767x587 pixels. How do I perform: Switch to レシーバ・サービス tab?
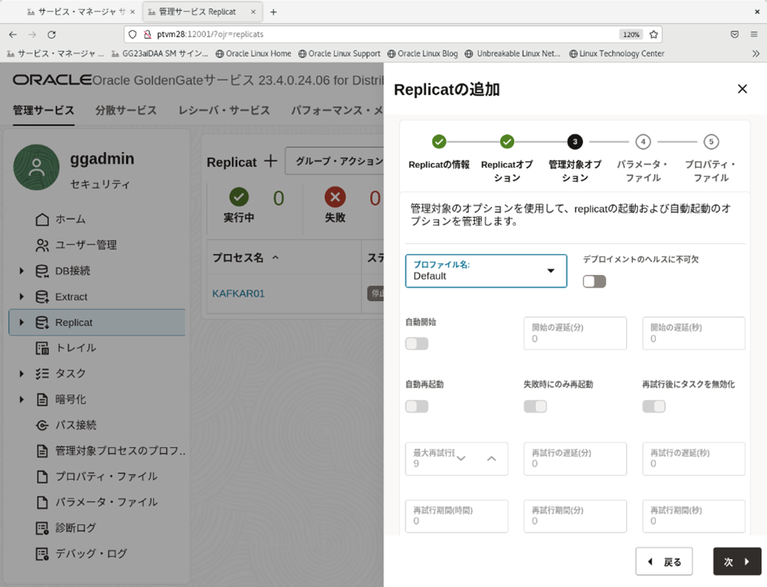click(x=224, y=110)
